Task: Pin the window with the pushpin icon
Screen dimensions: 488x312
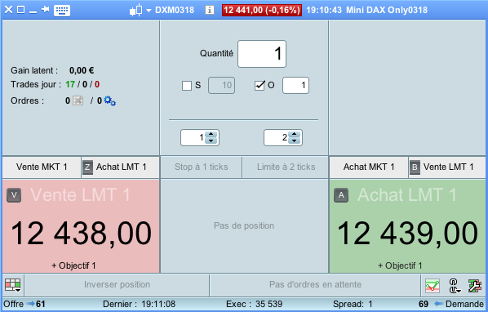Action: point(46,10)
